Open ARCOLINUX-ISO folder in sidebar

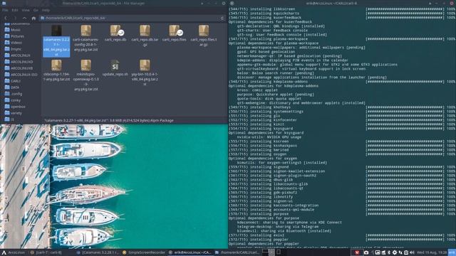21,75
